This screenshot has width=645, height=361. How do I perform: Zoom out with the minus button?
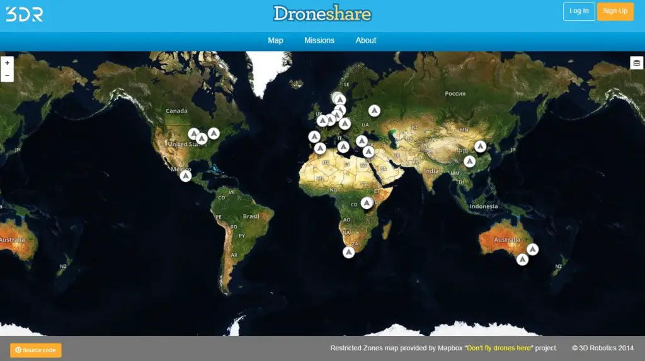[x=7, y=75]
